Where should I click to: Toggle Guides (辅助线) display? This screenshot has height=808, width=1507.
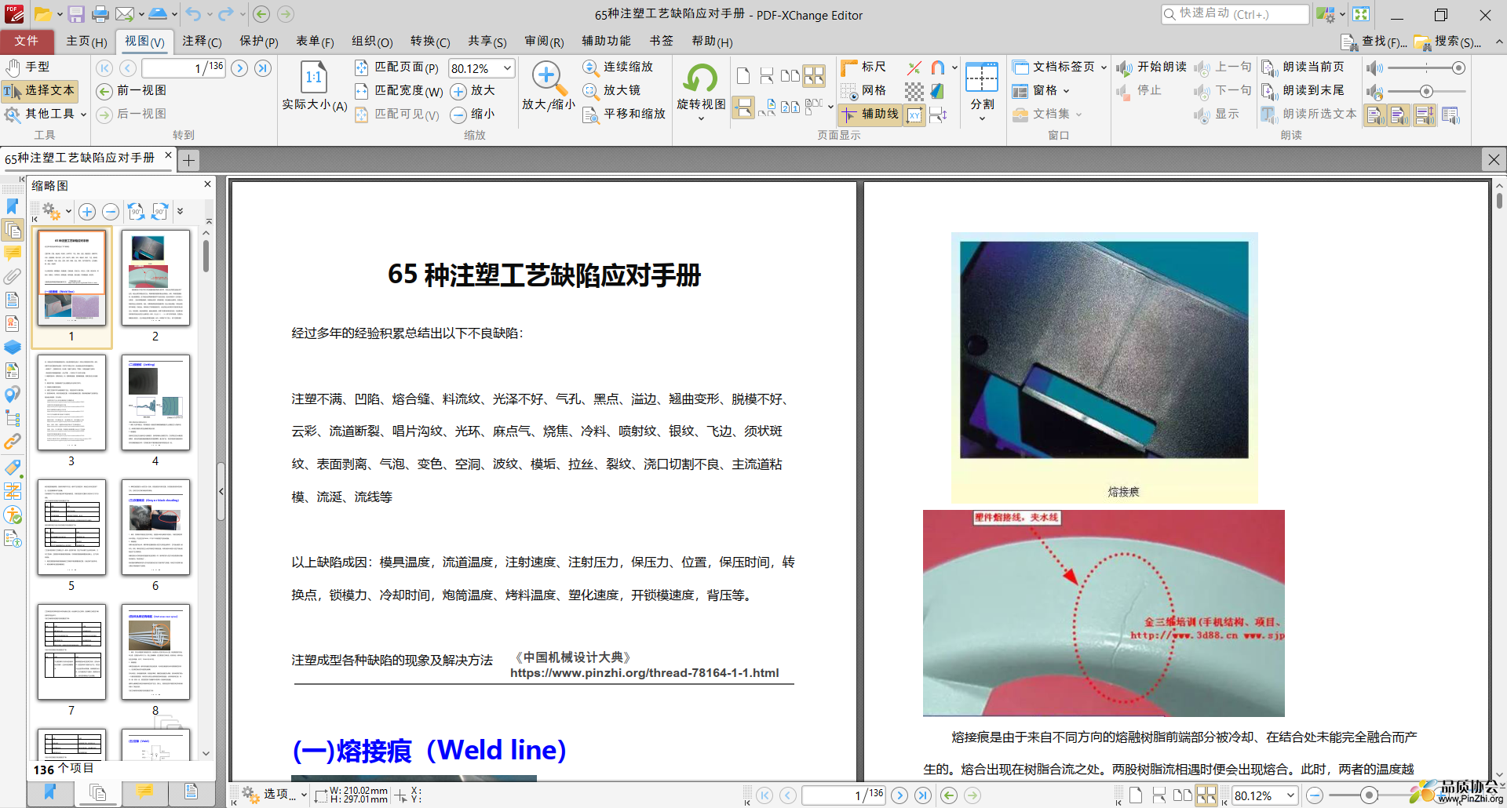point(870,115)
